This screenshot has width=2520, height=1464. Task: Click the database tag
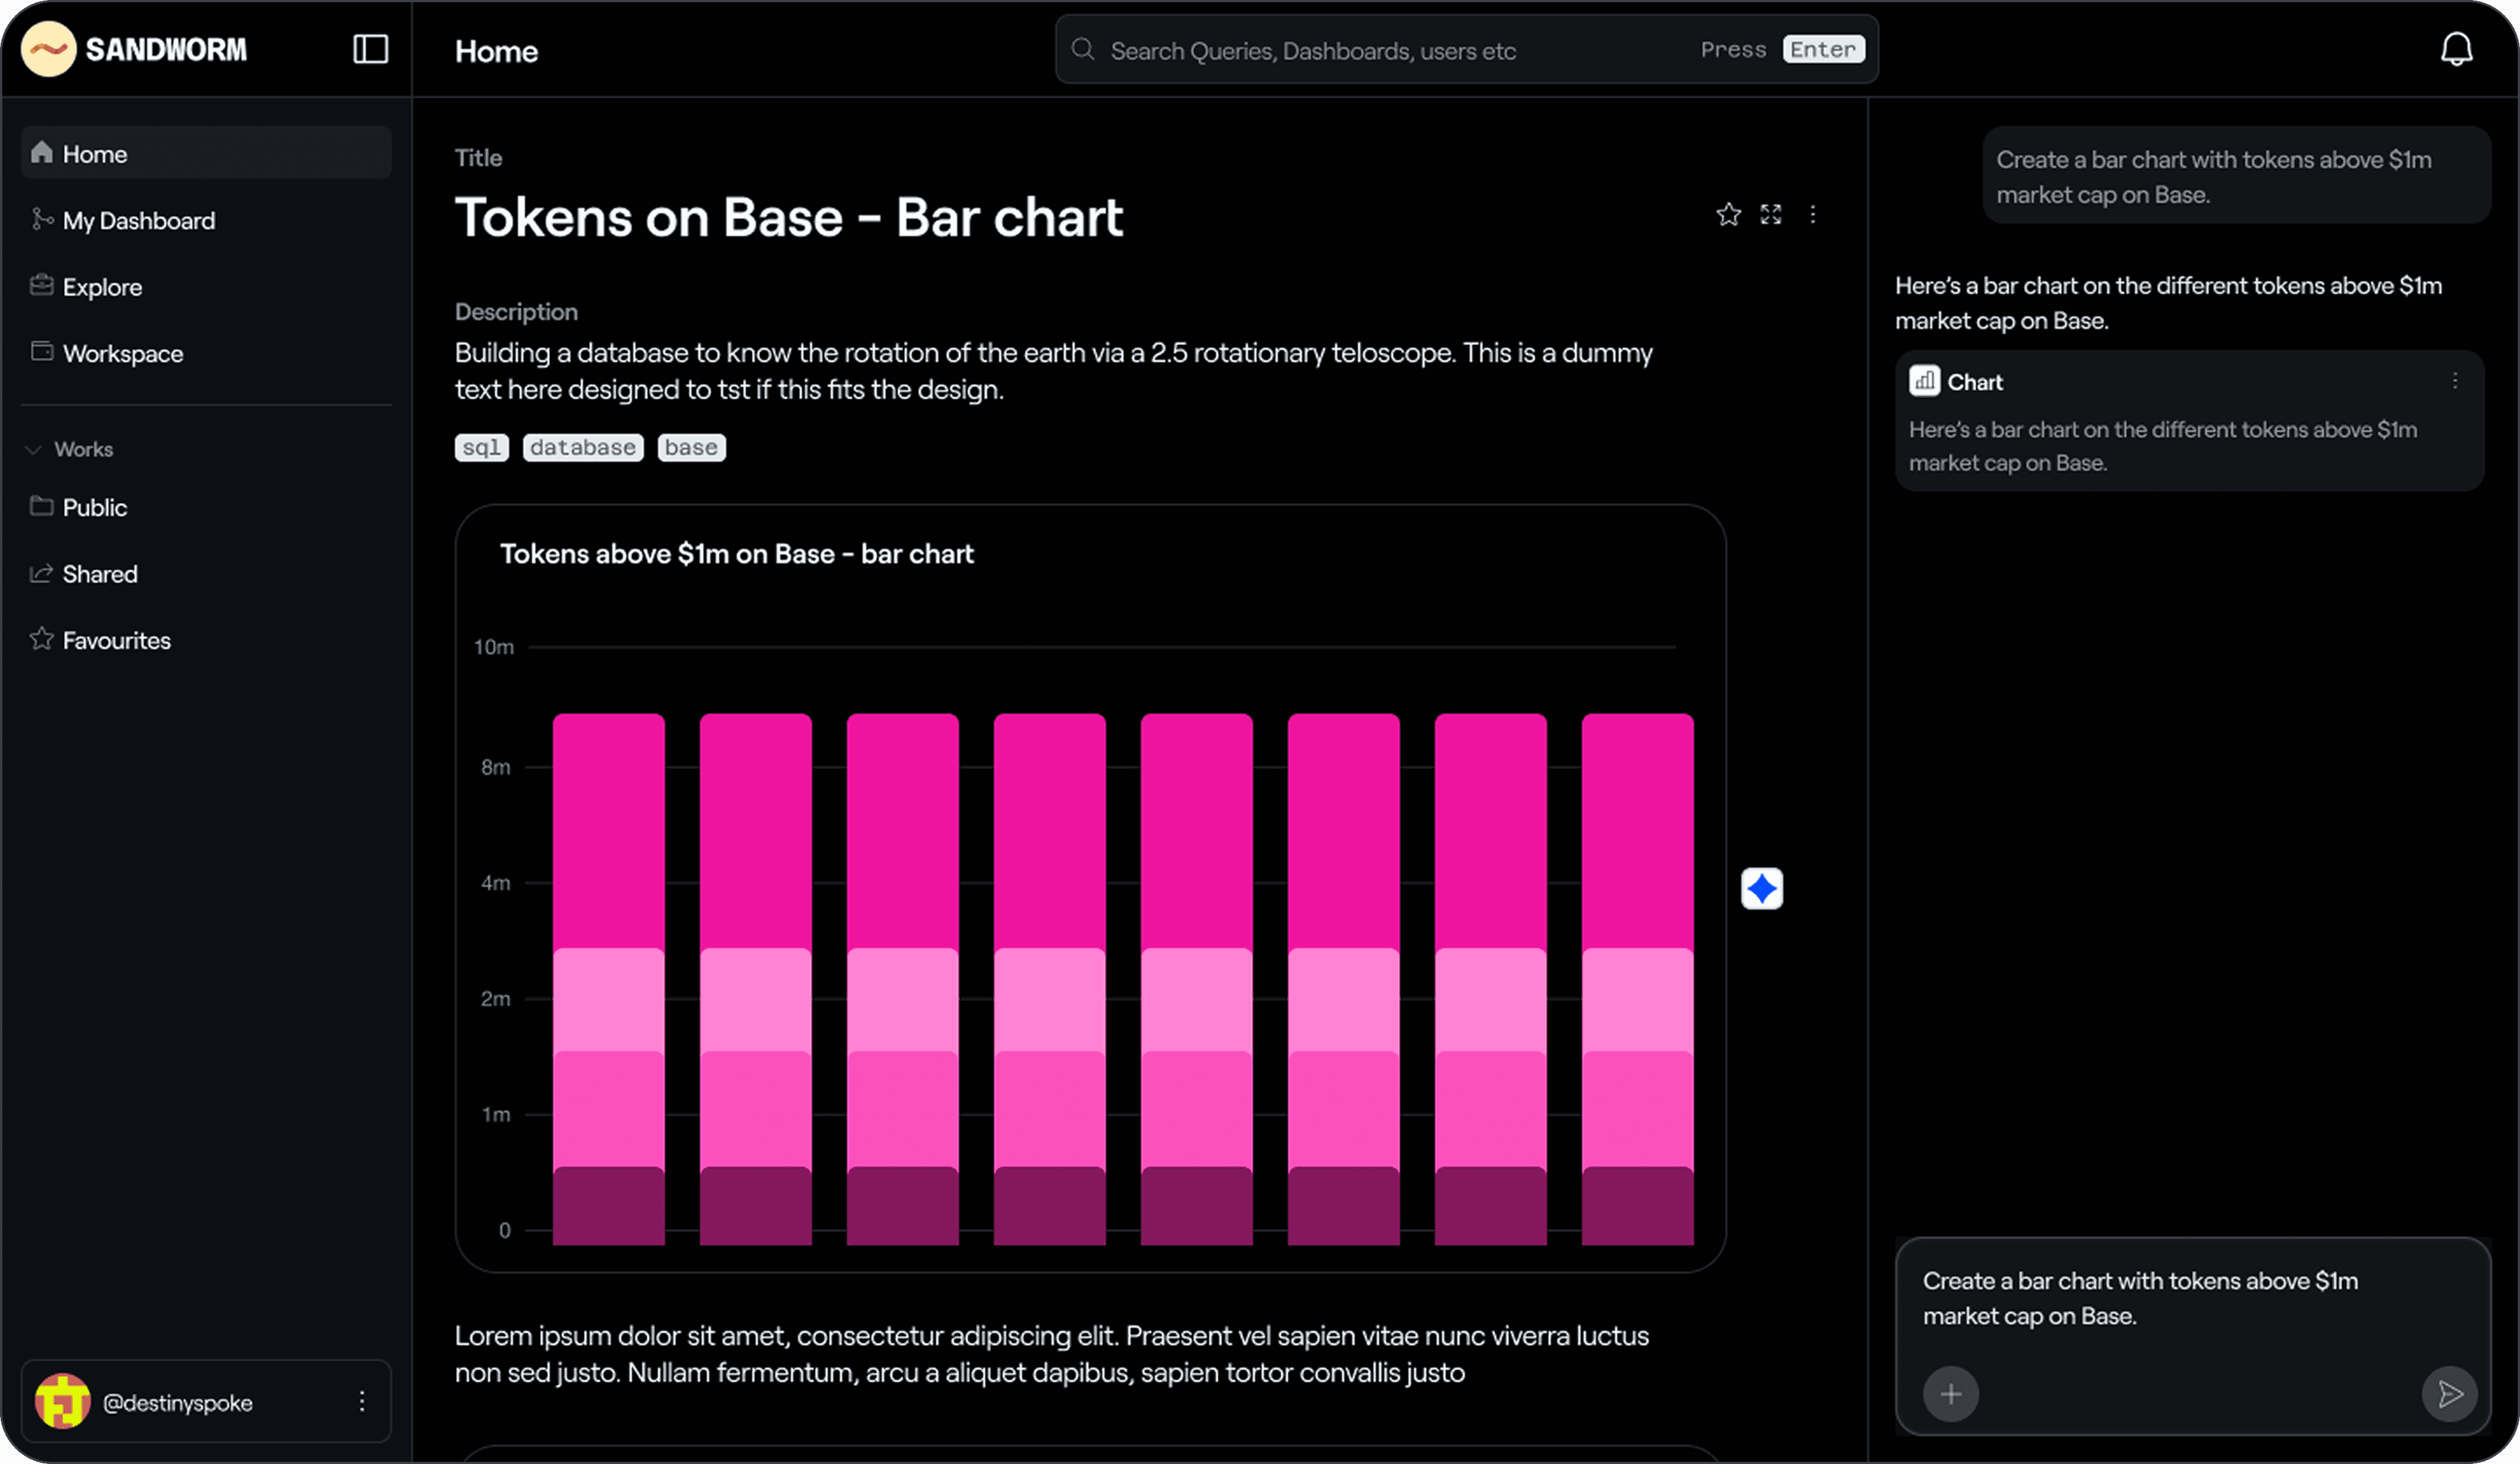(583, 448)
